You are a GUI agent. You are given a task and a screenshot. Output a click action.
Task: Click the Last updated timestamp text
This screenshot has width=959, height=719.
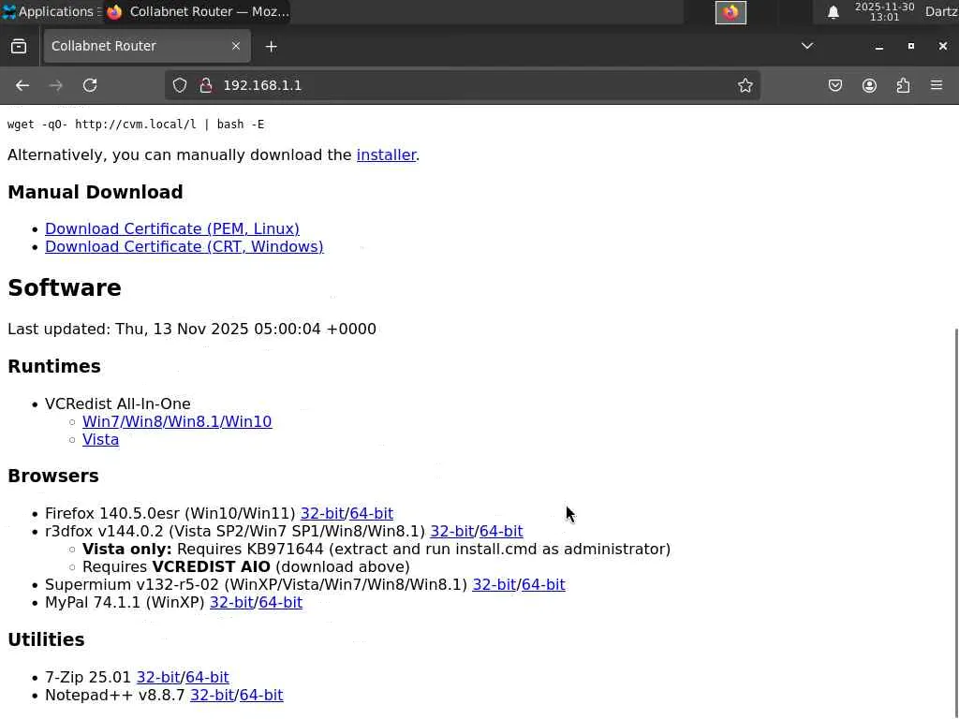click(192, 329)
